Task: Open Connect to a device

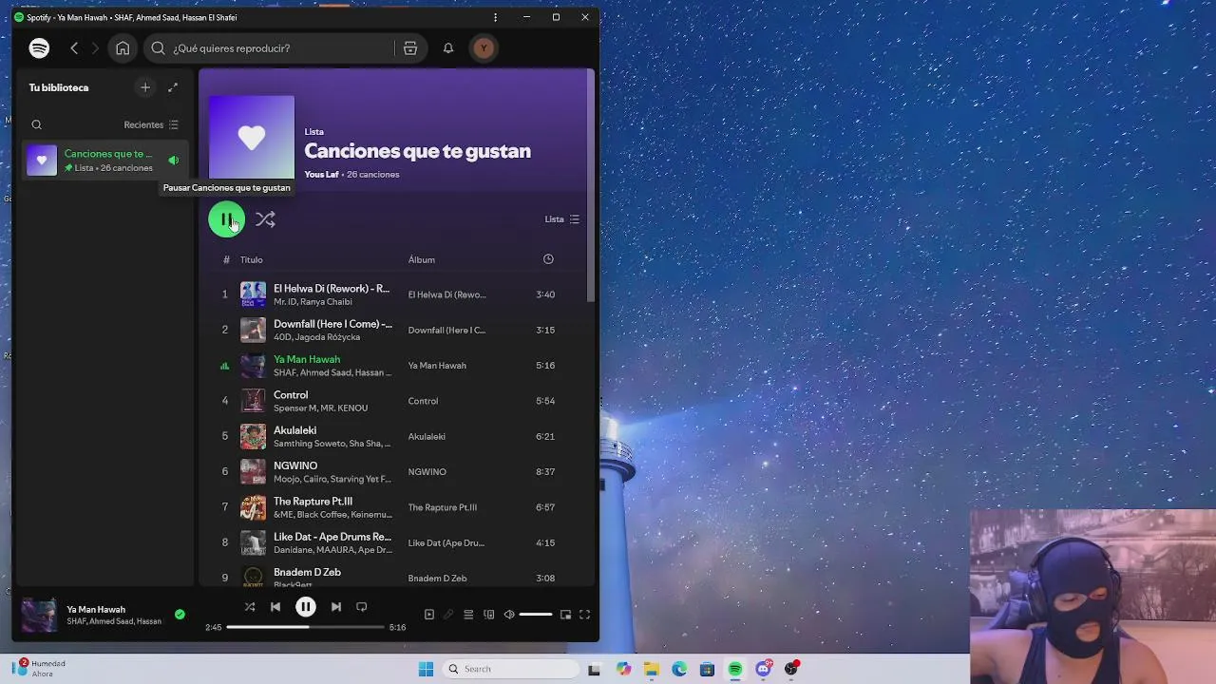Action: [489, 615]
